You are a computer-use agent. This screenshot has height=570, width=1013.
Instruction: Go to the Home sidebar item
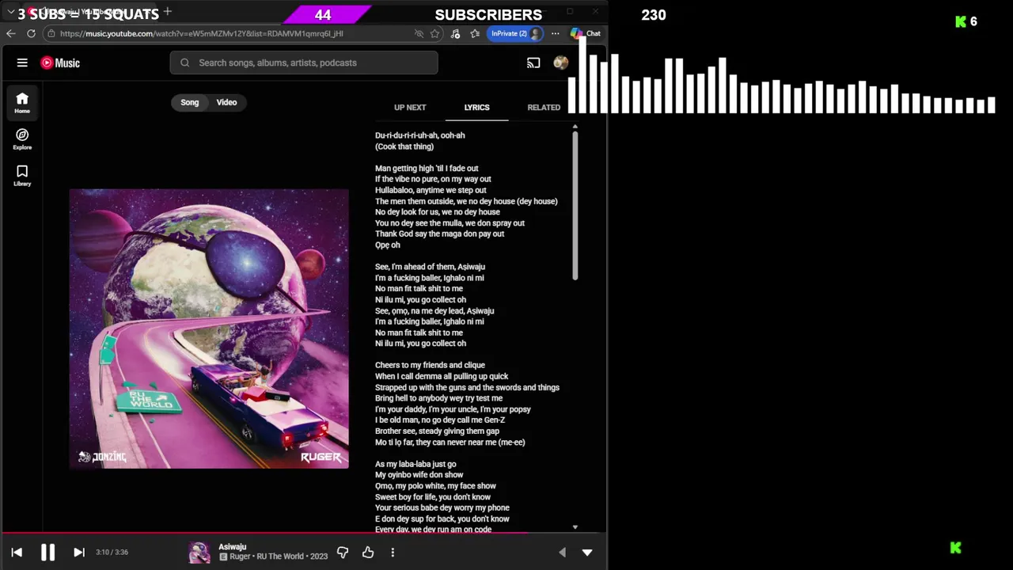(22, 103)
